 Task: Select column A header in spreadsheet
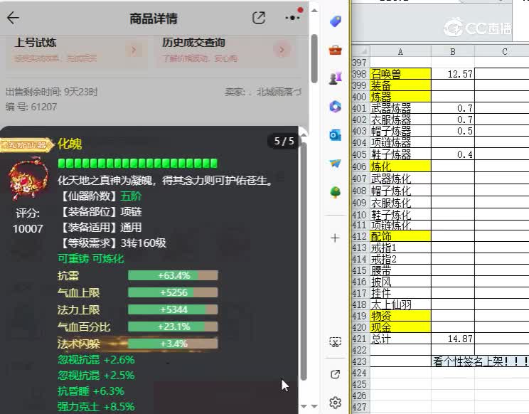(400, 52)
